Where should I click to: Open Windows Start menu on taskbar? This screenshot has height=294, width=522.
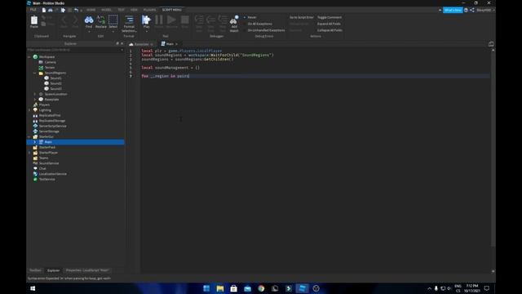click(x=33, y=288)
